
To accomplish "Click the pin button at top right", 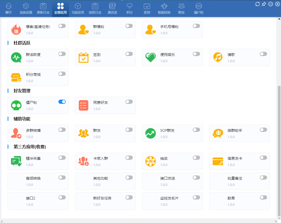I will (x=263, y=4).
